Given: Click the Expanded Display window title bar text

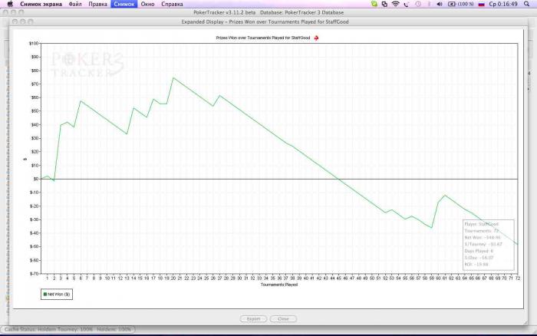Looking at the screenshot, I should coord(265,21).
